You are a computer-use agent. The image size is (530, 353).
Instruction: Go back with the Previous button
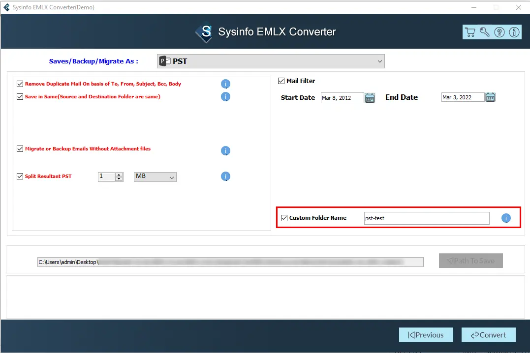click(x=426, y=335)
